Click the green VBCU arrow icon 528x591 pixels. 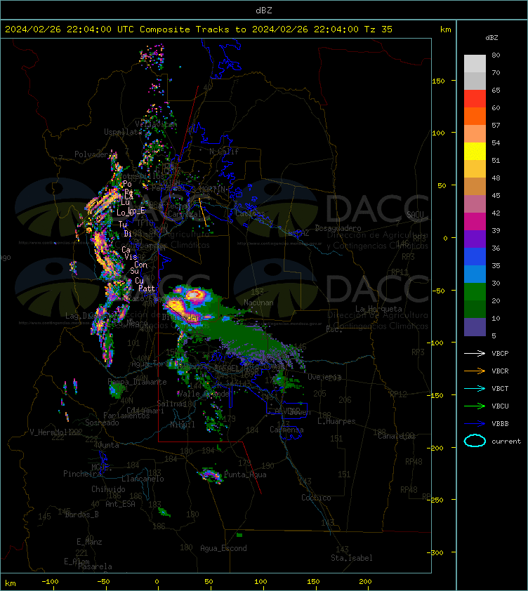[x=475, y=406]
